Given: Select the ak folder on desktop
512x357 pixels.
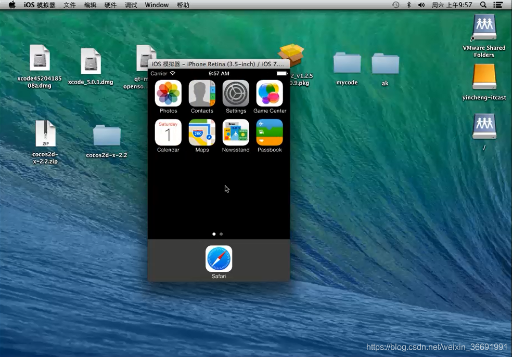Looking at the screenshot, I should [x=386, y=63].
